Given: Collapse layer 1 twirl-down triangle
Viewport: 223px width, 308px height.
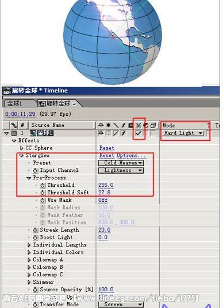Looking at the screenshot, I should pos(6,133).
